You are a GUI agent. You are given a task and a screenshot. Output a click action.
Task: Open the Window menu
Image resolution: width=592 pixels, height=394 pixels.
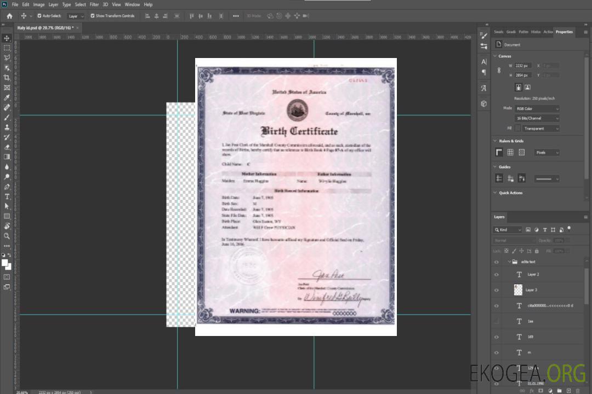click(x=132, y=4)
